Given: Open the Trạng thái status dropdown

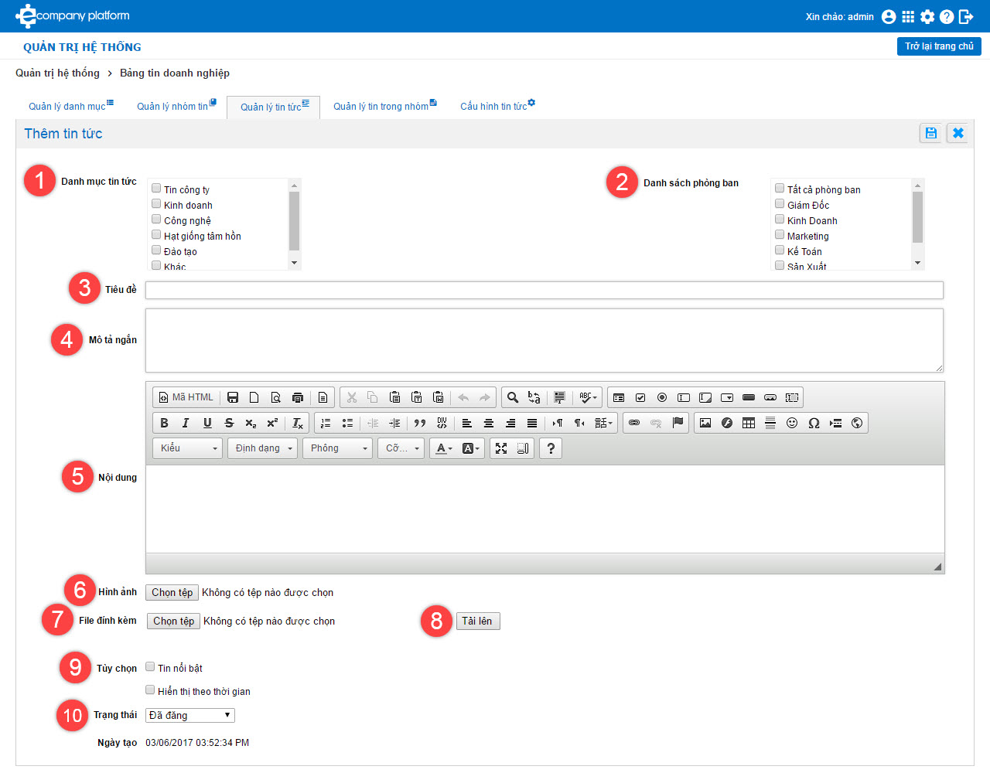Looking at the screenshot, I should click(190, 716).
